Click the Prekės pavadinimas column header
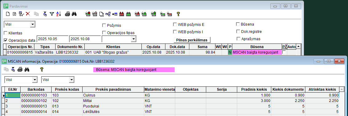 pos(113,90)
